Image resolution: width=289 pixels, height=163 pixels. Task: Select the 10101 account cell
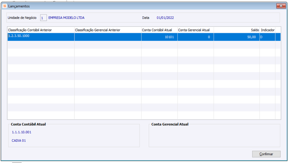(159, 37)
